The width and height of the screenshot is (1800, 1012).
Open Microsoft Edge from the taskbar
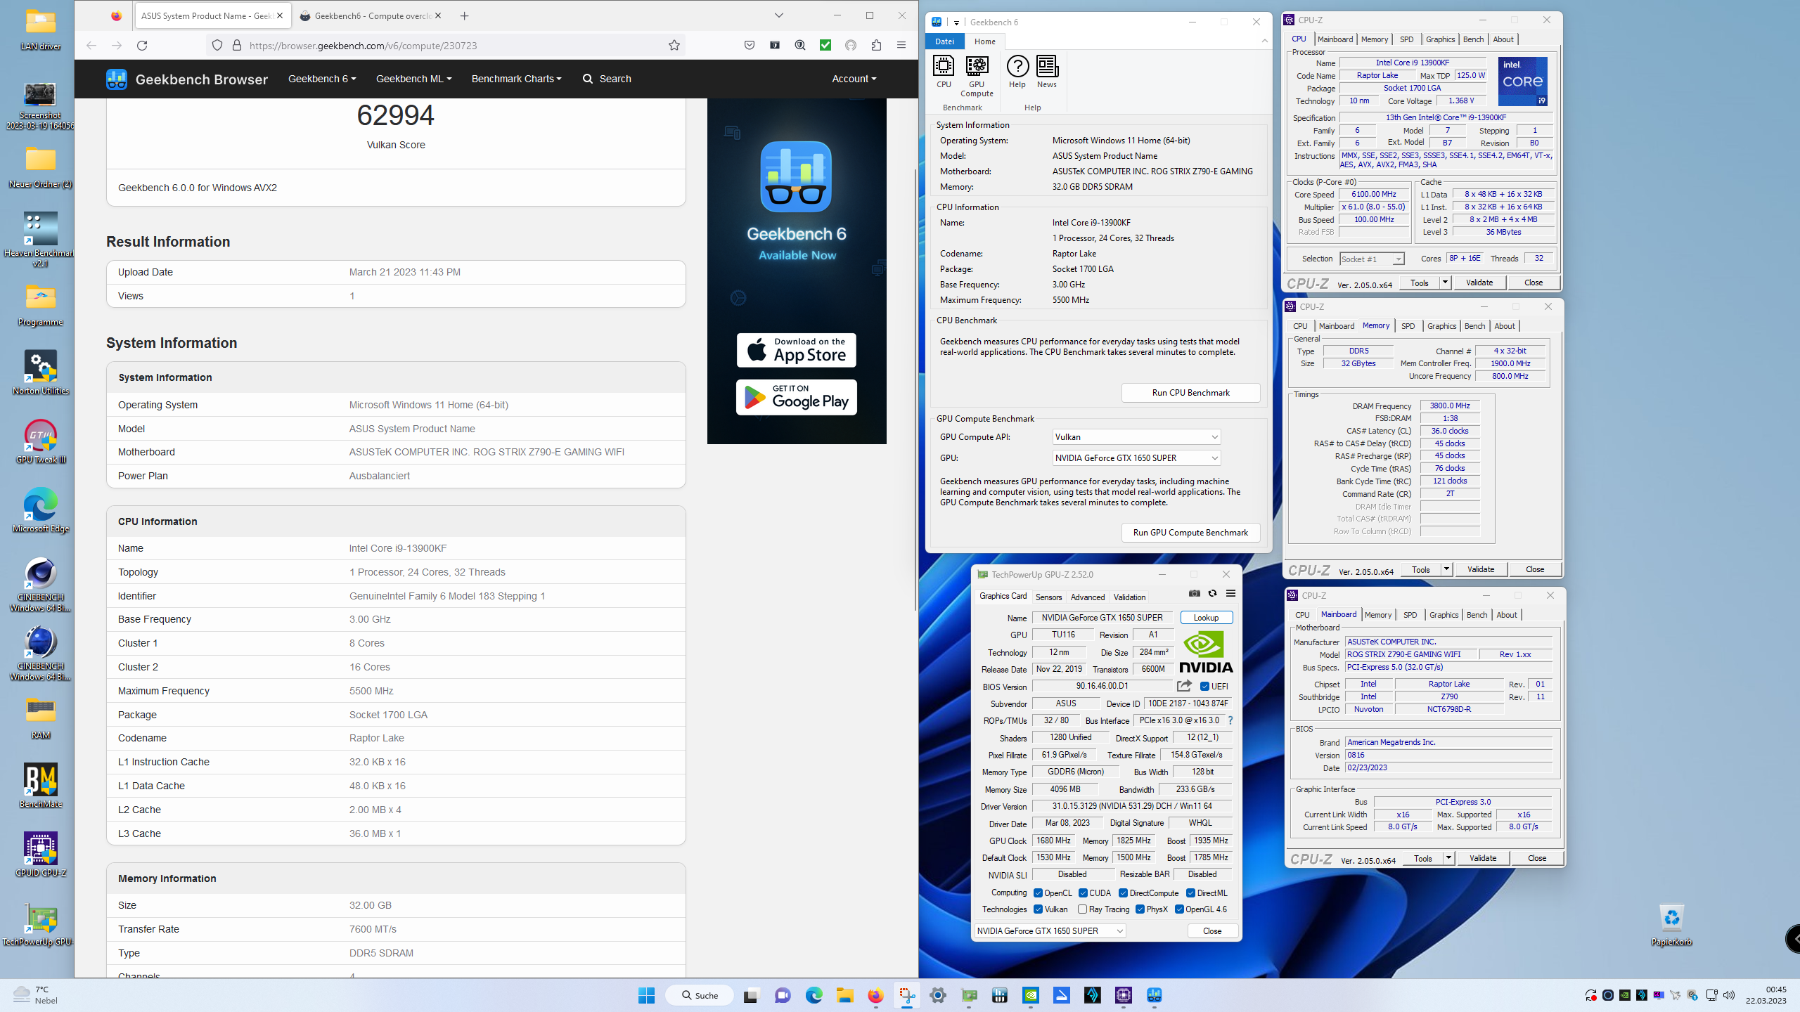814,995
